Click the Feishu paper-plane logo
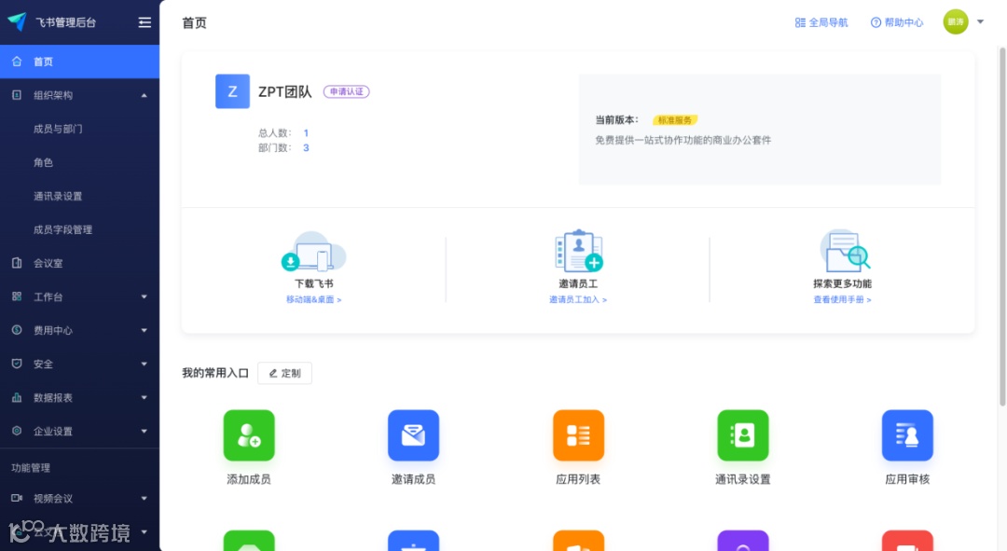This screenshot has height=551, width=1007. click(x=18, y=21)
